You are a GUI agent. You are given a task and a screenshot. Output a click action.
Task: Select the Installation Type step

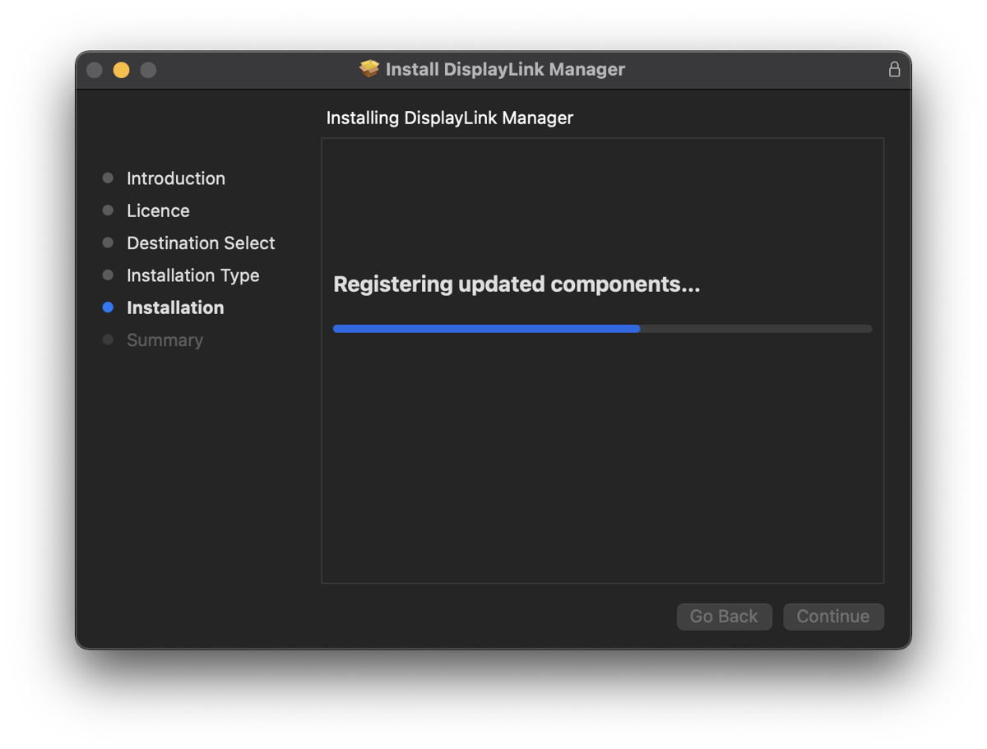pyautogui.click(x=192, y=275)
